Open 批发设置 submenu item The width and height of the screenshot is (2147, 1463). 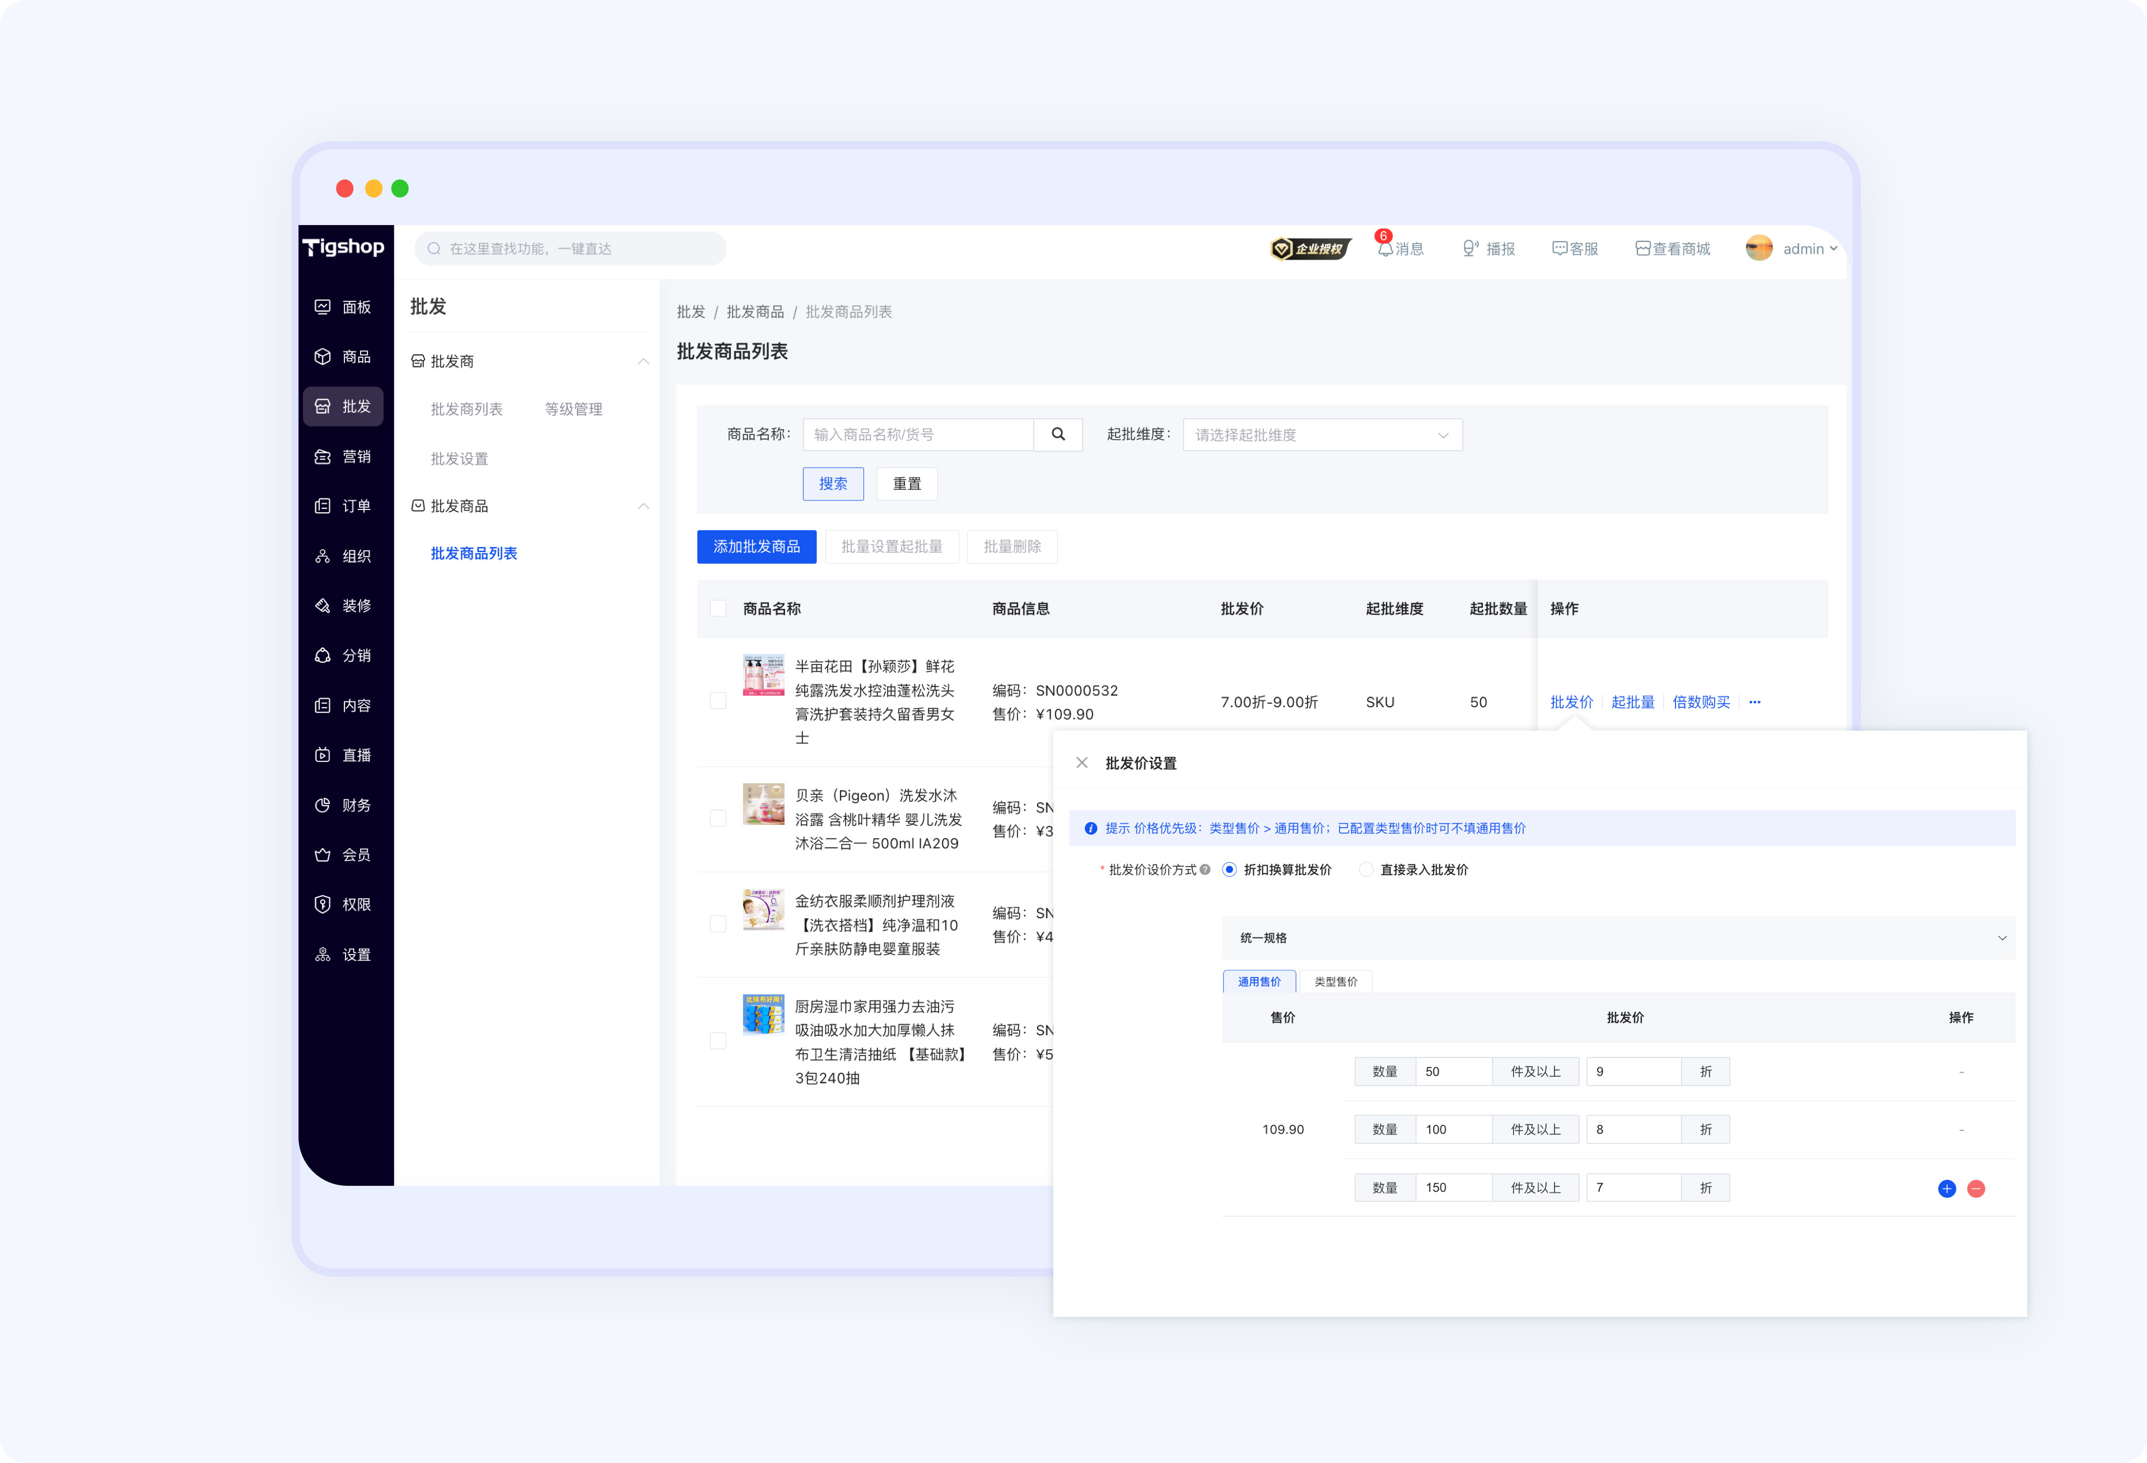pyautogui.click(x=459, y=459)
